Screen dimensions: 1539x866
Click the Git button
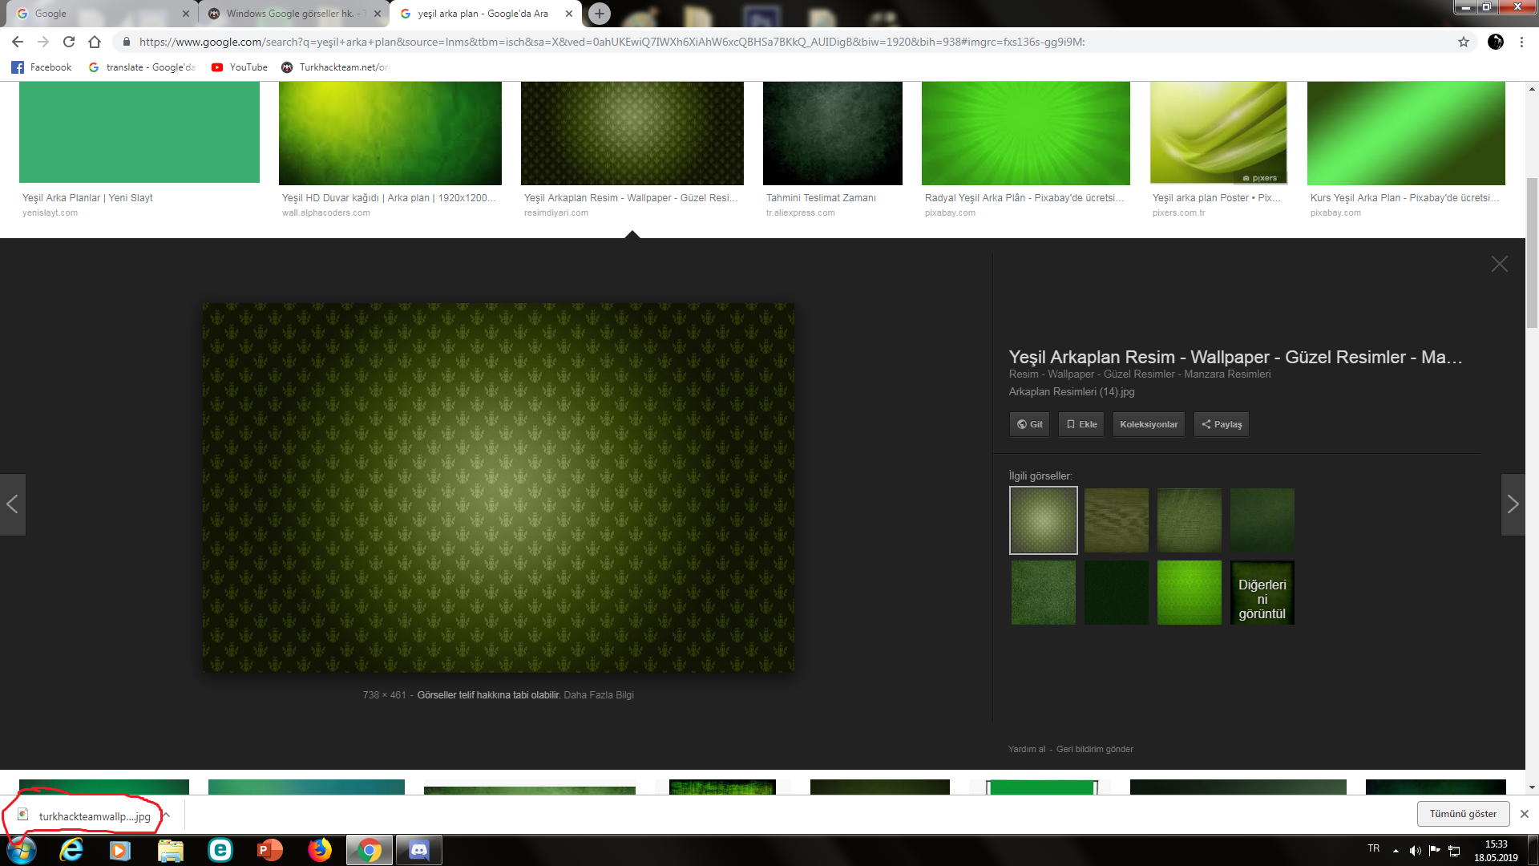[x=1029, y=424]
